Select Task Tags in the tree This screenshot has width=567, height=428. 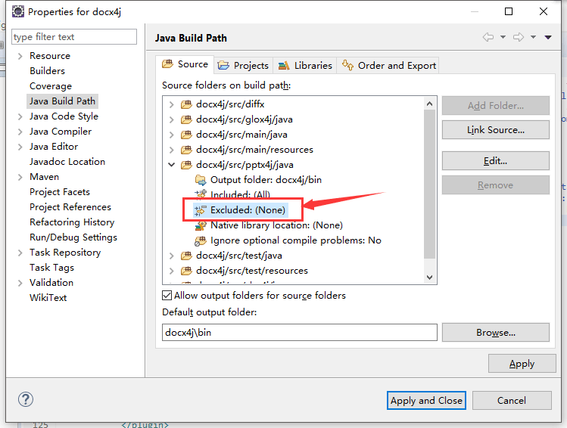pos(51,268)
